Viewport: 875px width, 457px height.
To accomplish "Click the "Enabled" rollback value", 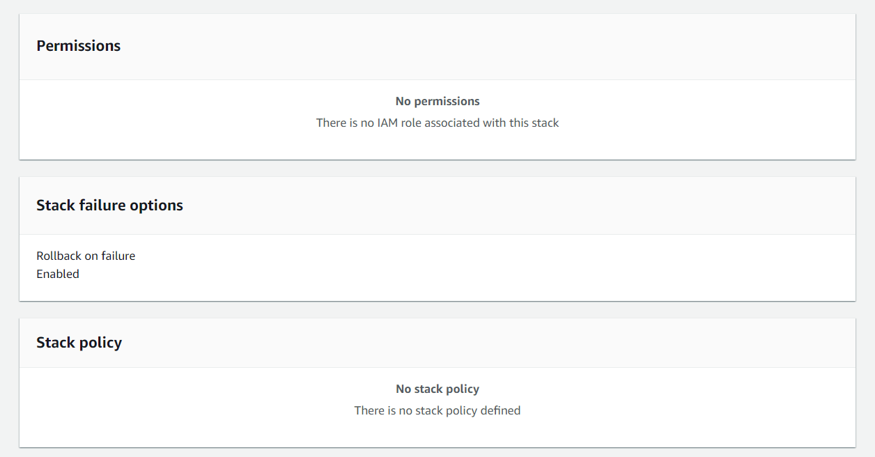I will pos(58,274).
